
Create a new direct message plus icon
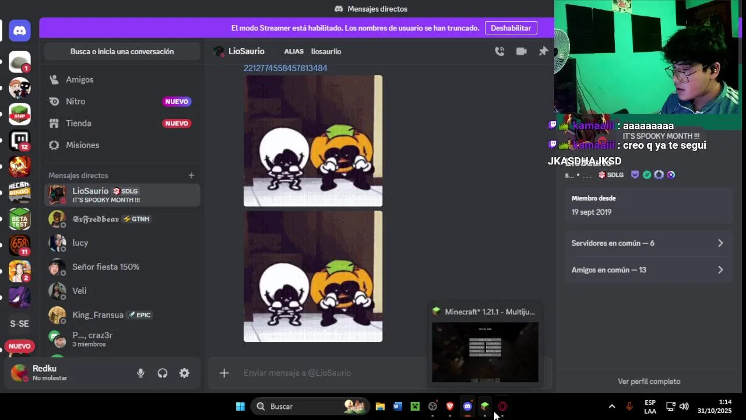[x=191, y=175]
